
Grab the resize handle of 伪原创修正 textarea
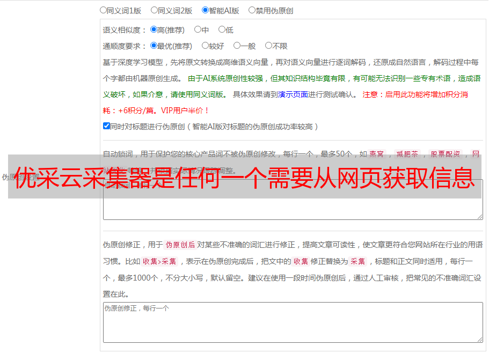pyautogui.click(x=480, y=340)
